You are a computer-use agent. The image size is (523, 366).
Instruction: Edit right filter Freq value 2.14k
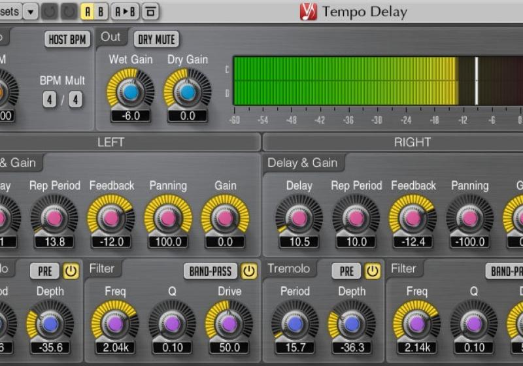click(x=417, y=348)
